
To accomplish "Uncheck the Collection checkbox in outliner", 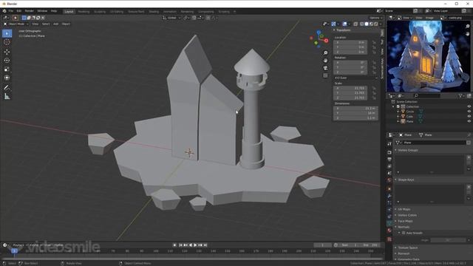I will 398,106.
